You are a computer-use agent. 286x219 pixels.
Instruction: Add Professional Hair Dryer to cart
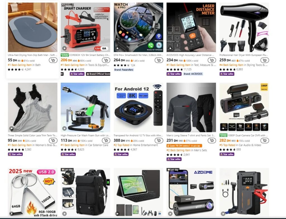click(265, 60)
